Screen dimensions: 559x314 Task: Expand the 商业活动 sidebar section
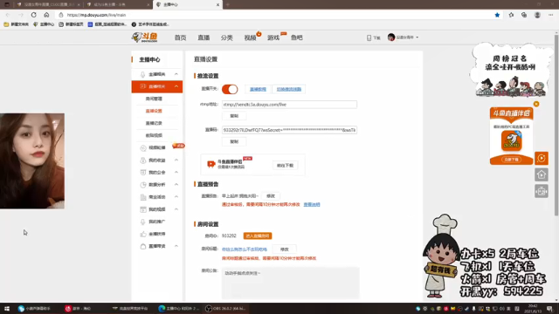click(x=176, y=196)
